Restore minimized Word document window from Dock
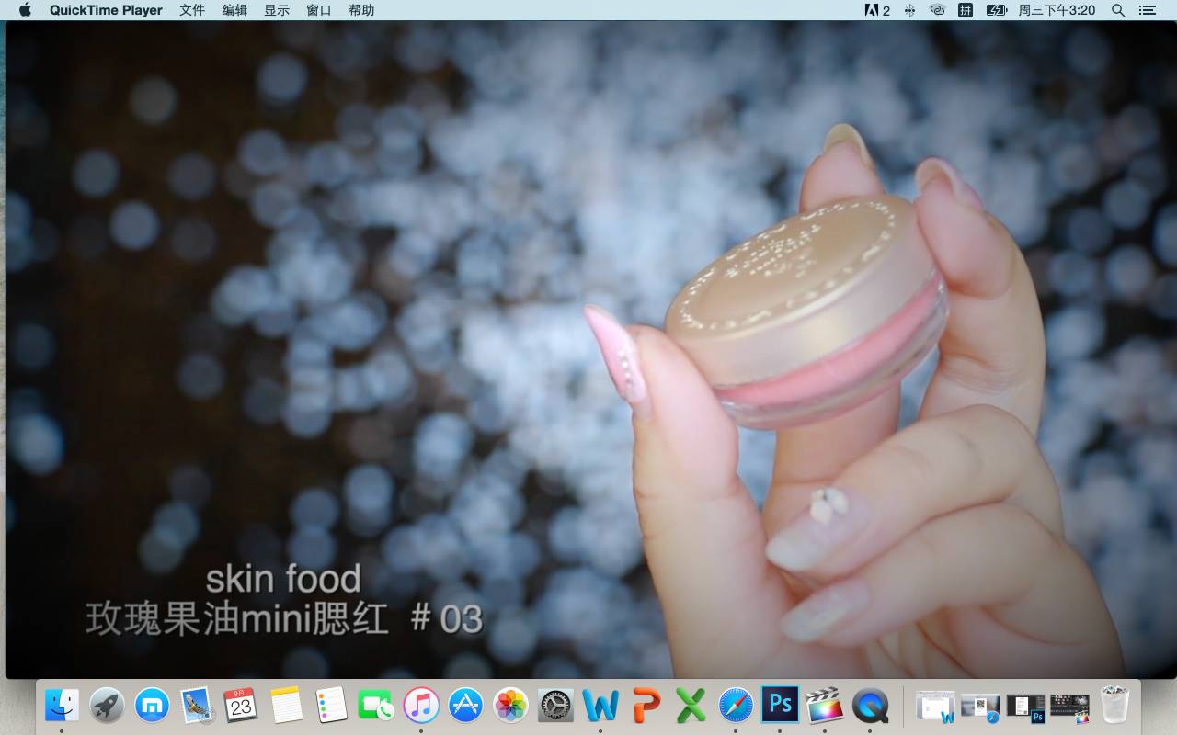This screenshot has width=1177, height=735. point(935,707)
